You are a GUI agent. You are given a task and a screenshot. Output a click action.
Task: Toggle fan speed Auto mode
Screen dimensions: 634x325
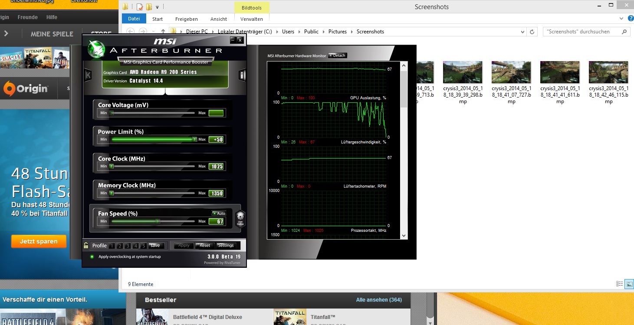coord(219,213)
